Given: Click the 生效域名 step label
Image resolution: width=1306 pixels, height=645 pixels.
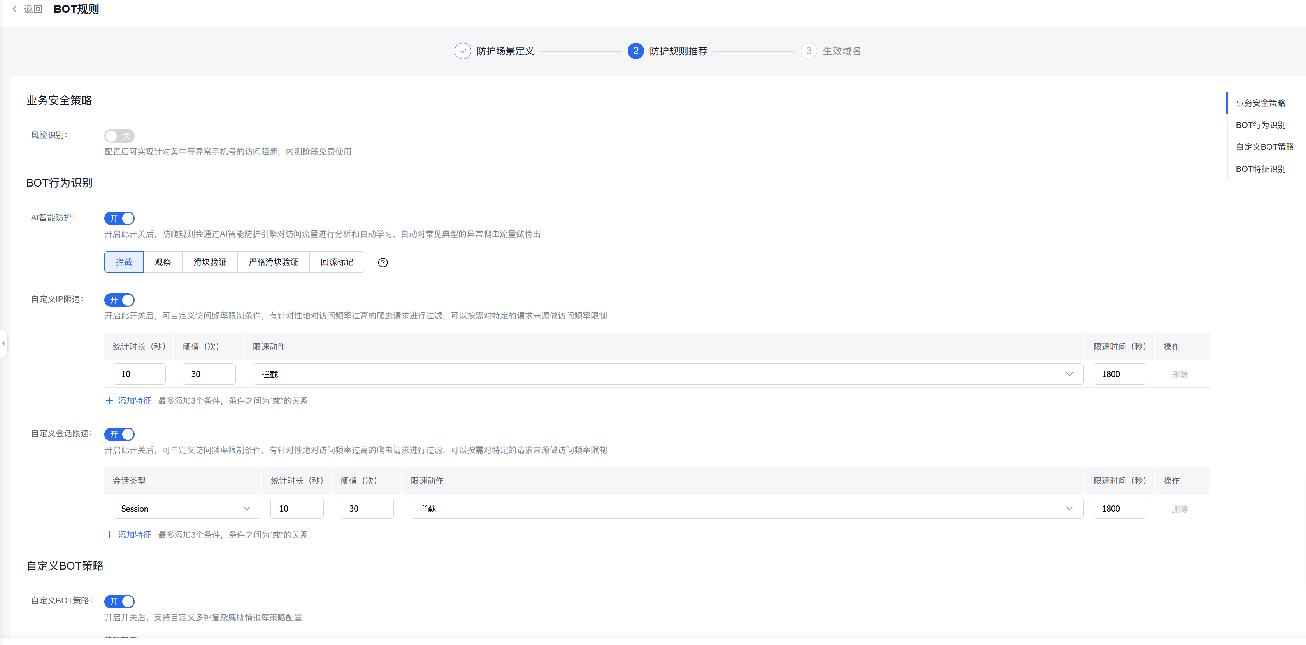Looking at the screenshot, I should [842, 51].
